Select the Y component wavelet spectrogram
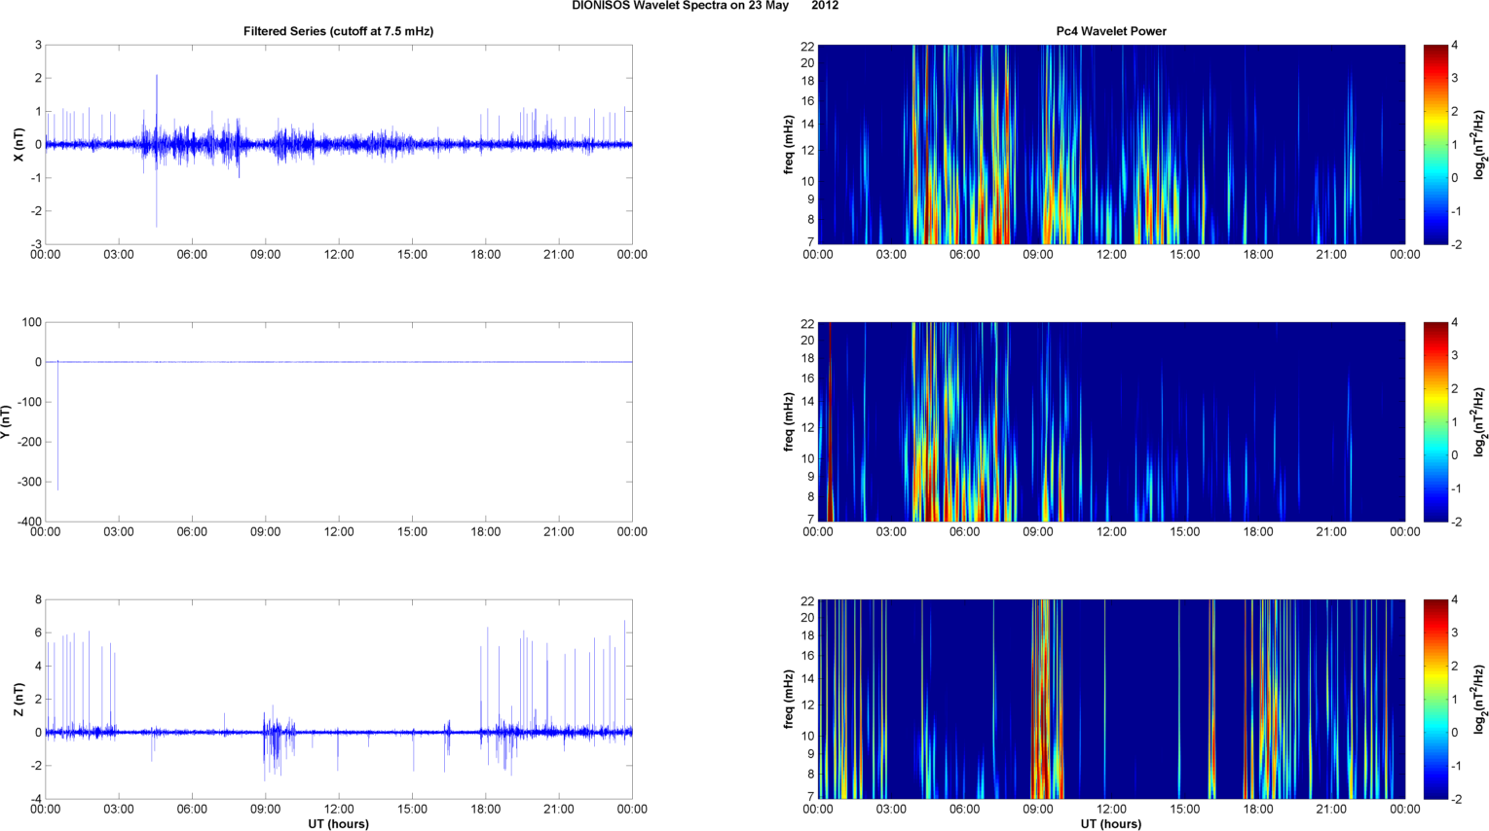1489x831 pixels. (1111, 421)
